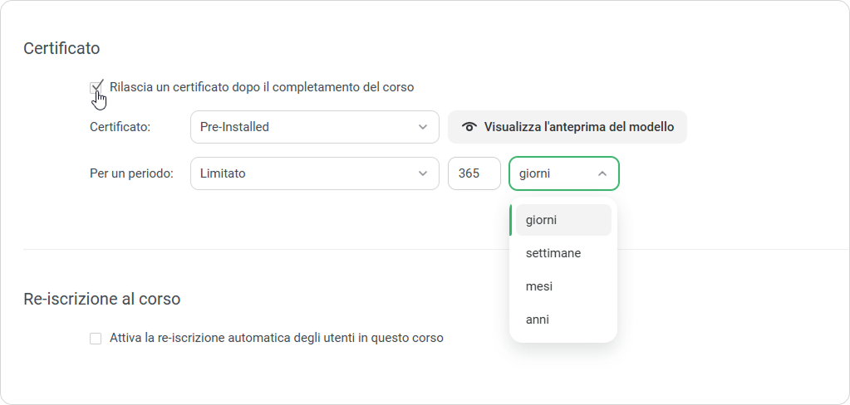Click the 'Attiva la re-iscrizione automatica' label text

pyautogui.click(x=276, y=338)
